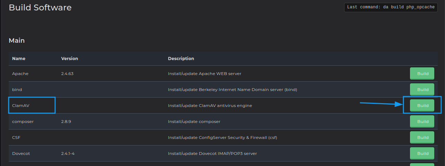The image size is (445, 166).
Task: Click the Name column header
Action: 19,59
